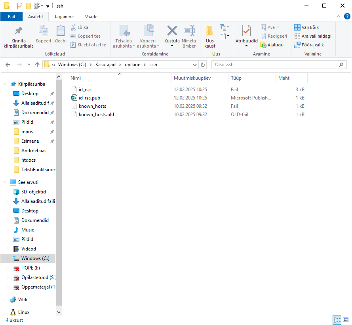The image size is (352, 325).
Task: Click the Ava open button
Action: (x=270, y=27)
